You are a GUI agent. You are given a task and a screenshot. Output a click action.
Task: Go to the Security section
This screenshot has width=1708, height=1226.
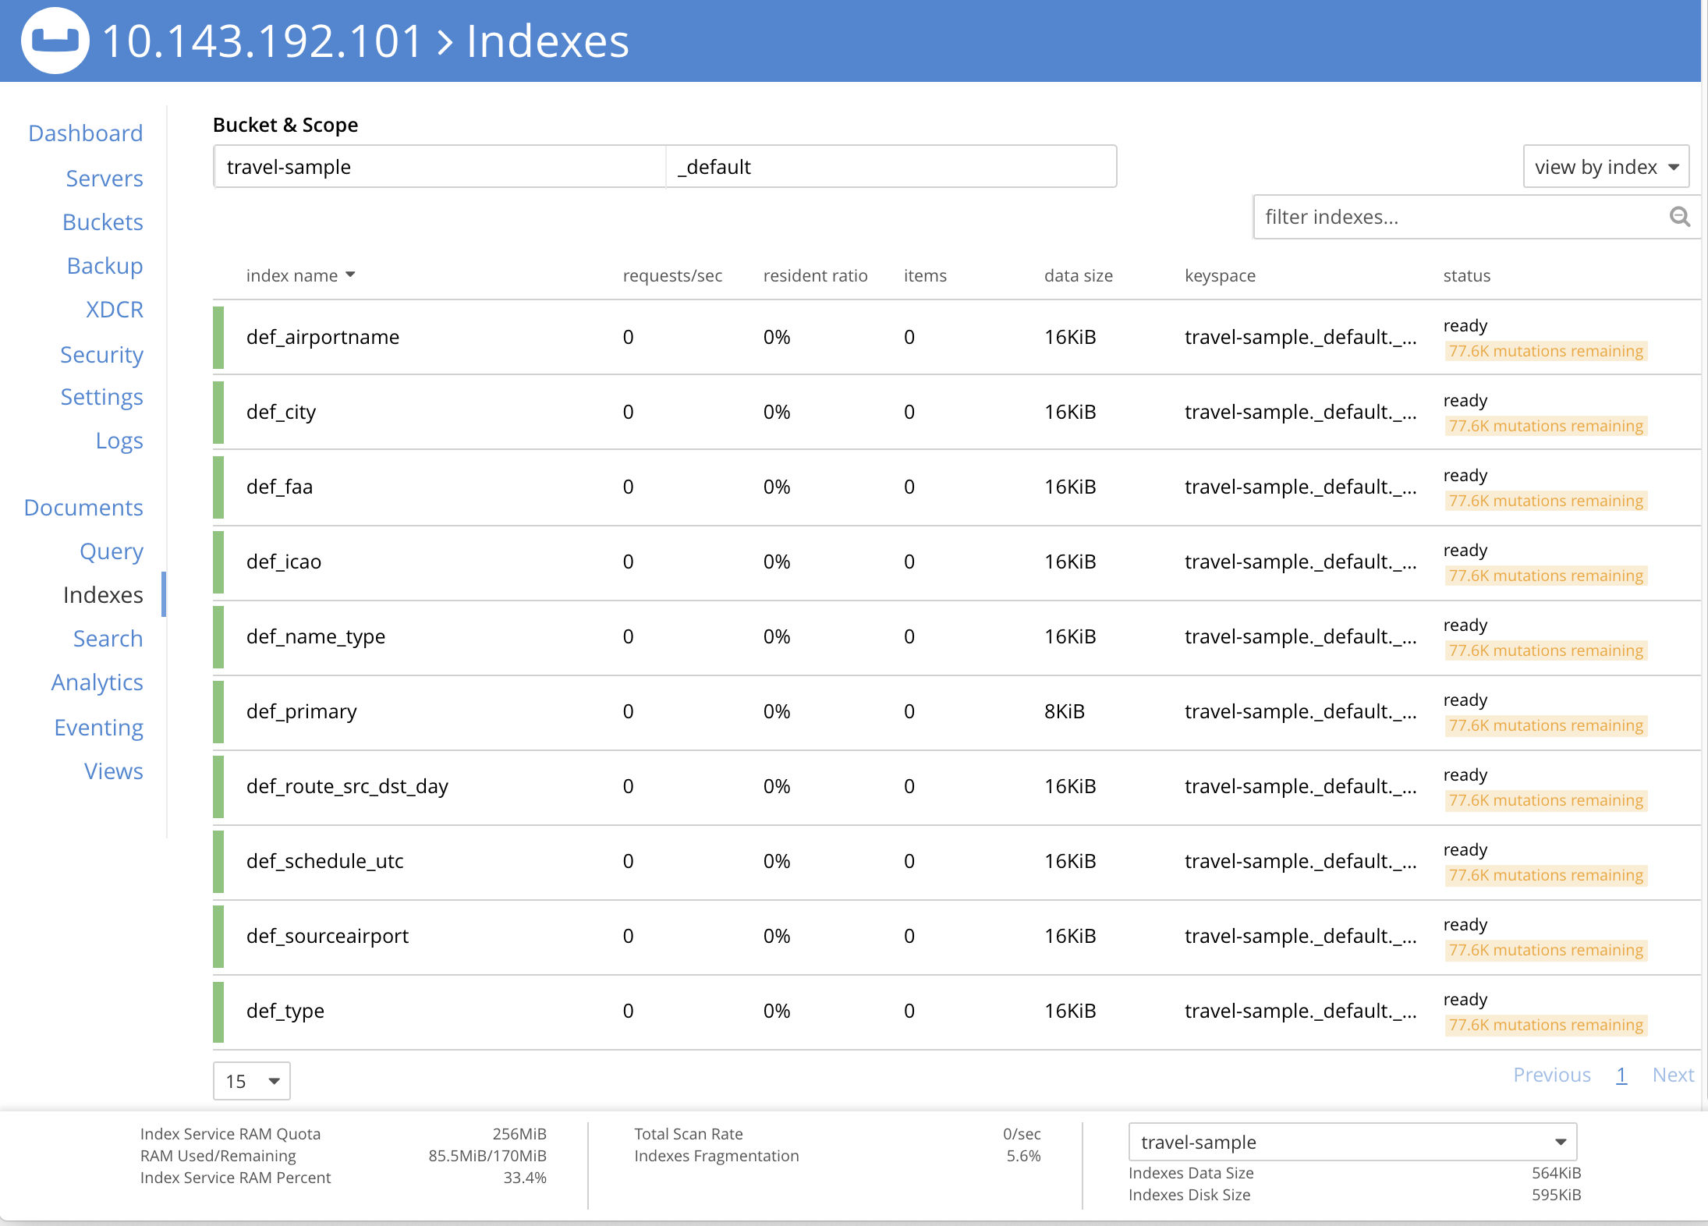[x=101, y=355]
